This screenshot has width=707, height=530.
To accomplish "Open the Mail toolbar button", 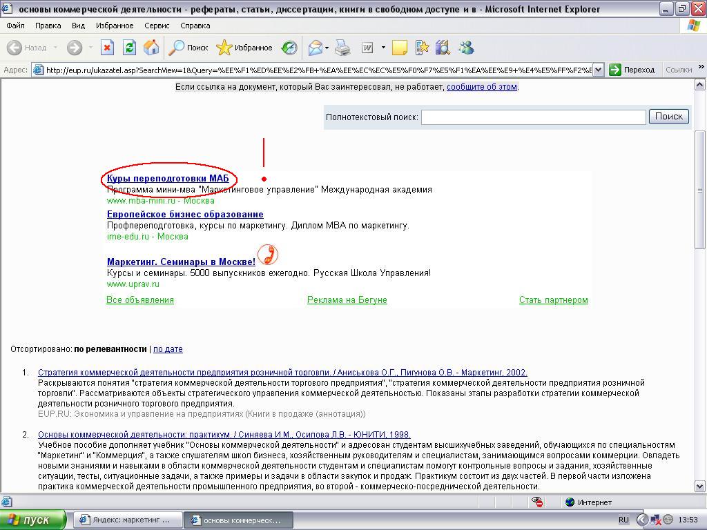I will point(316,48).
